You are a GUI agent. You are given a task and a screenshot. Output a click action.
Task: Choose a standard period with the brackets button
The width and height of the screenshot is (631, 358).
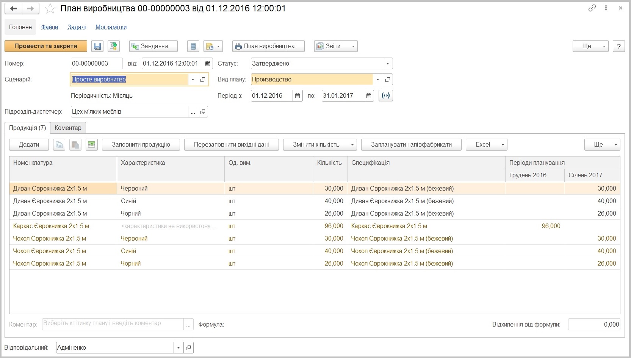click(386, 96)
